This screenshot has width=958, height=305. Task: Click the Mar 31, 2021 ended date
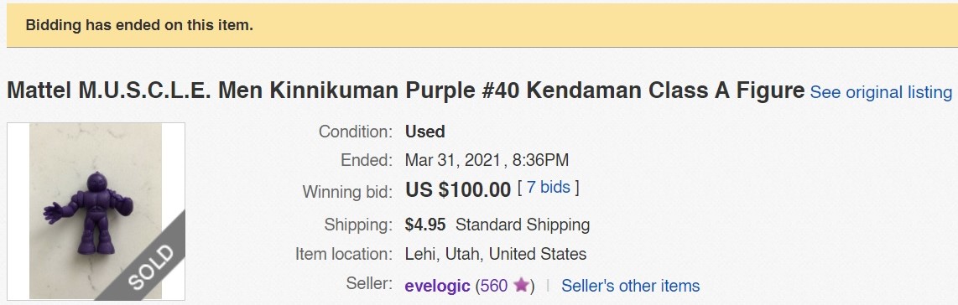coord(453,160)
